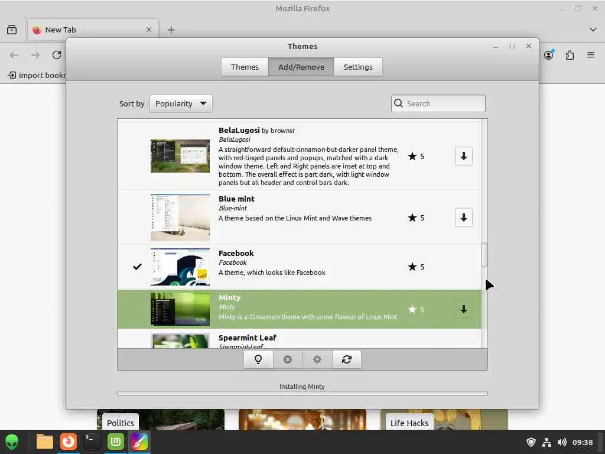Click the gear configure button in toolbar

click(317, 359)
